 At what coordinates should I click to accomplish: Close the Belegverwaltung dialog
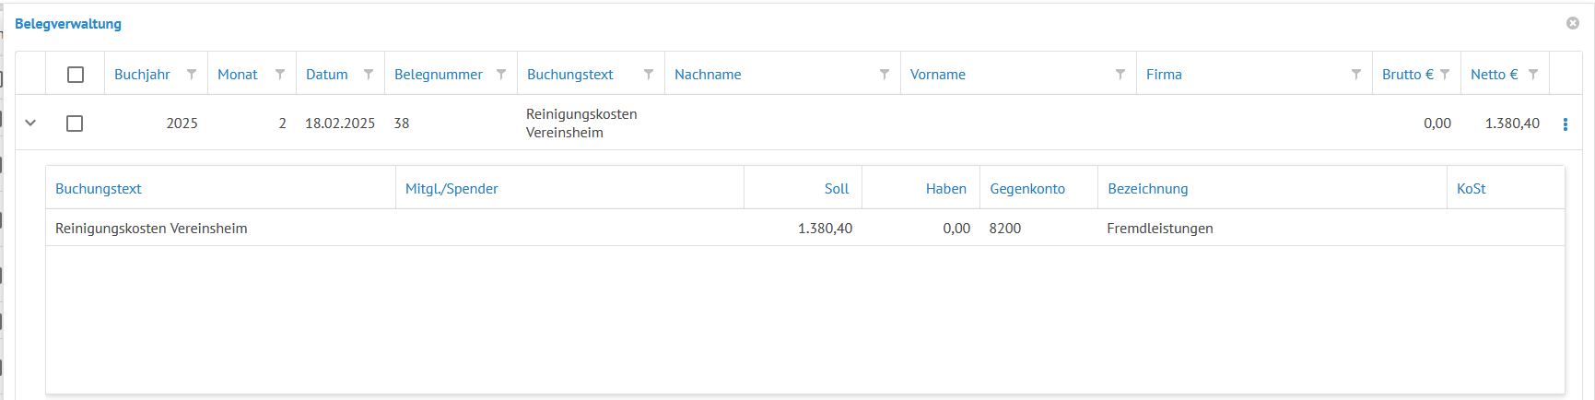[1573, 23]
